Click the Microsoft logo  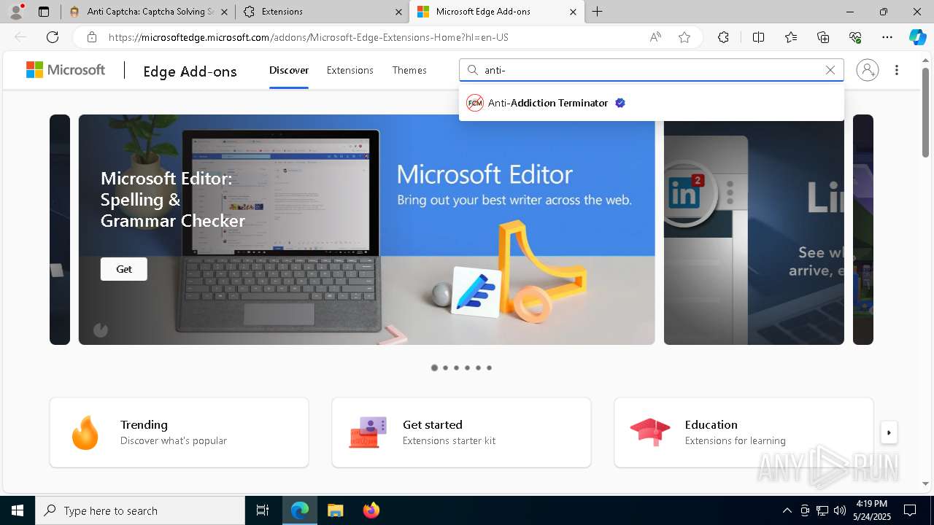(66, 70)
